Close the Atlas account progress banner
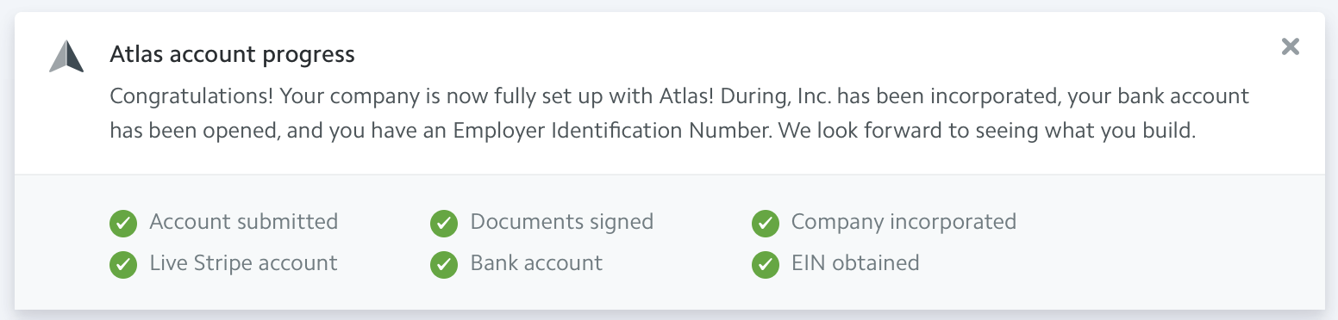Viewport: 1338px width, 320px height. [1290, 46]
